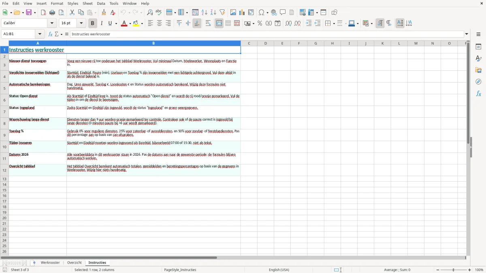Open the Function Wizard fx icon
The height and width of the screenshot is (273, 486).
pyautogui.click(x=51, y=34)
